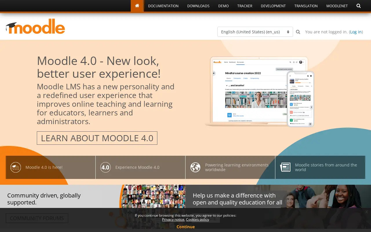Open the search icon in top navigation bar
The width and height of the screenshot is (371, 232).
click(x=359, y=6)
